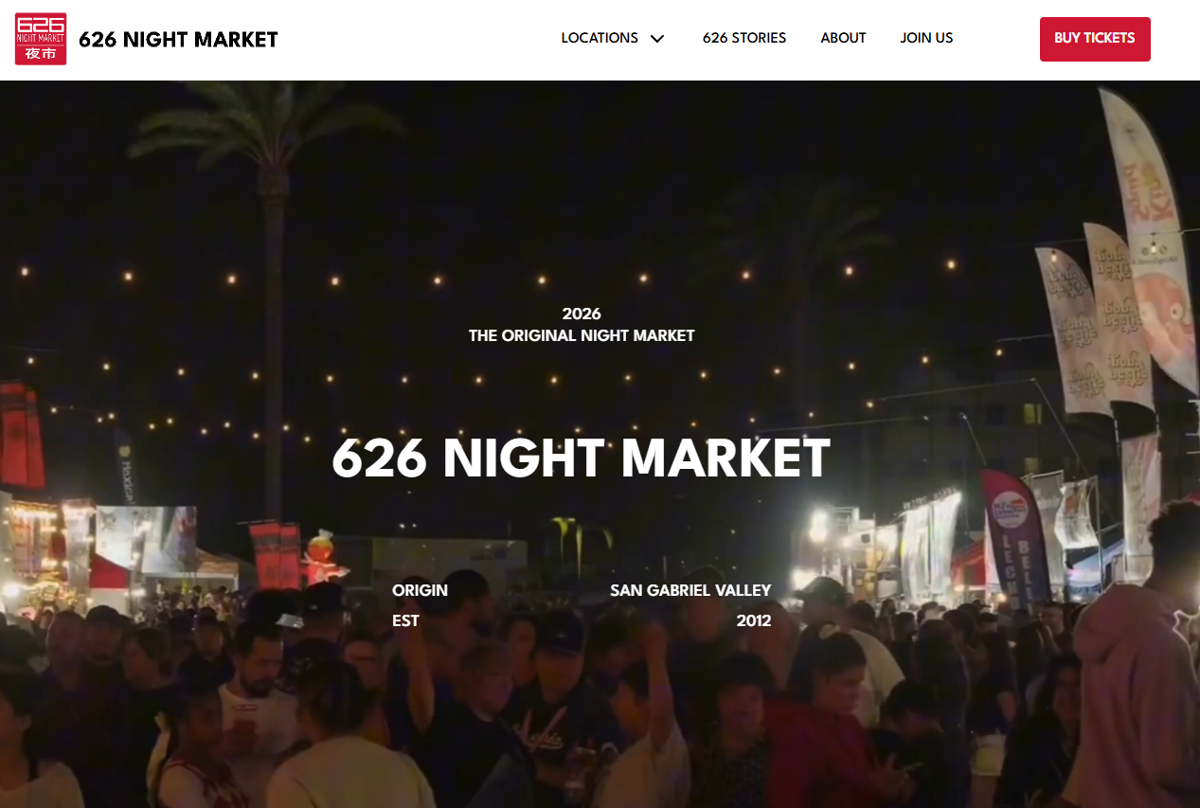Click the EST label below ORIGIN

click(x=405, y=621)
